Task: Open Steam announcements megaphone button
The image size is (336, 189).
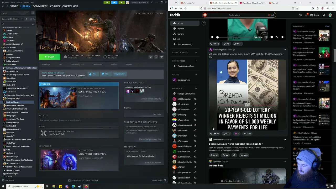Action: tap(114, 2)
